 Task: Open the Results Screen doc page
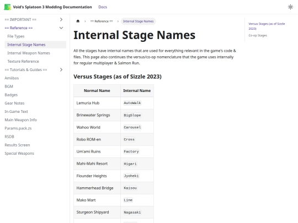click(17, 145)
